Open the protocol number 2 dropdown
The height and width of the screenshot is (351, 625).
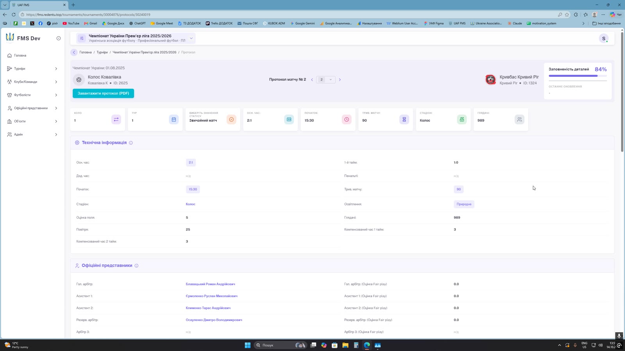click(x=326, y=80)
